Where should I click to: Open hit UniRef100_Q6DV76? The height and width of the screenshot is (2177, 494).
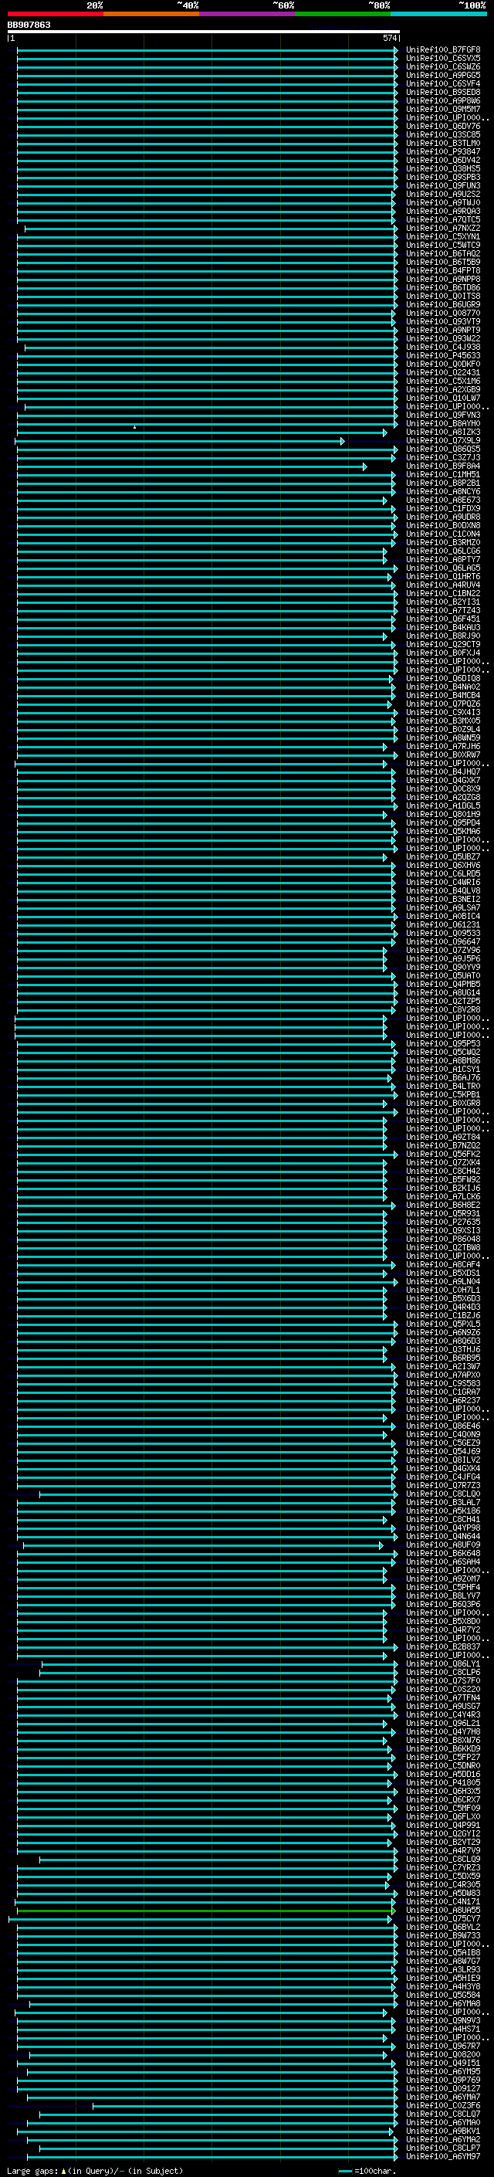point(443,126)
